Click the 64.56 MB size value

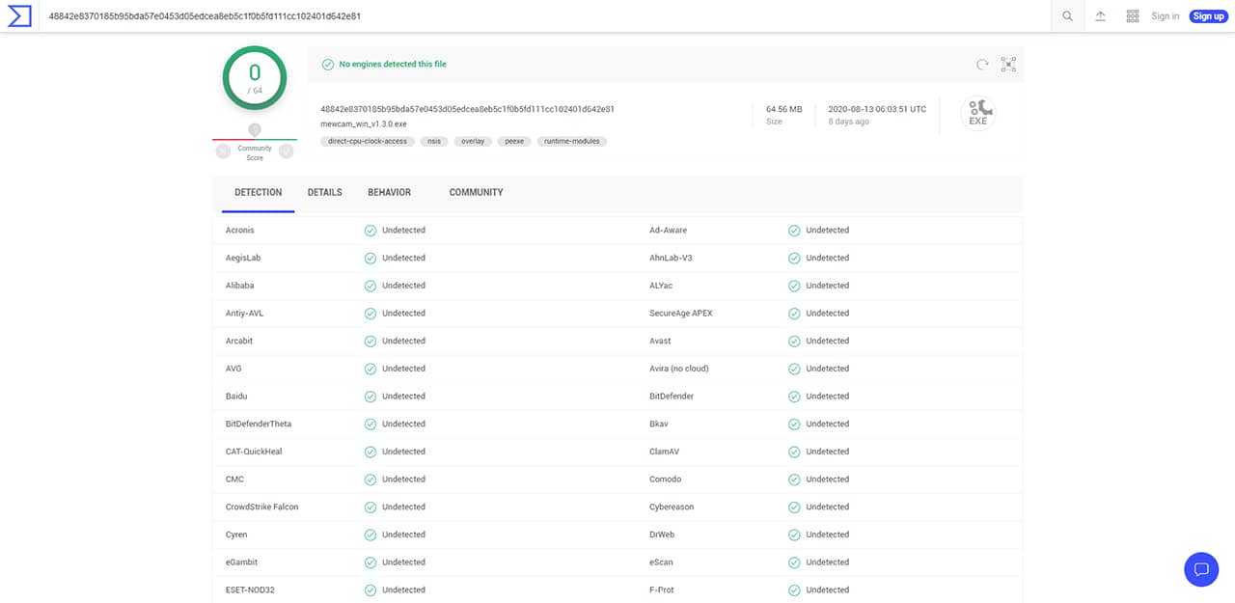coord(784,109)
